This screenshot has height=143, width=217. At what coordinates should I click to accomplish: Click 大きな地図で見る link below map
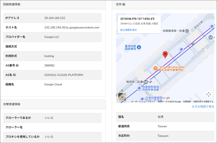203,107
